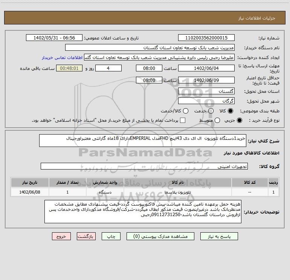Click the 1402/06/08 need date cell
The width and height of the screenshot is (290, 280).
click(x=30, y=192)
